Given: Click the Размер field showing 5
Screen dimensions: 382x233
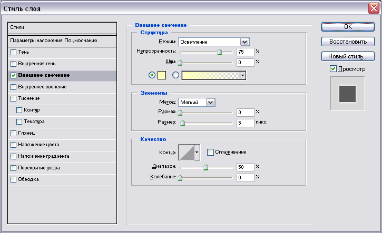Looking at the screenshot, I should click(246, 123).
